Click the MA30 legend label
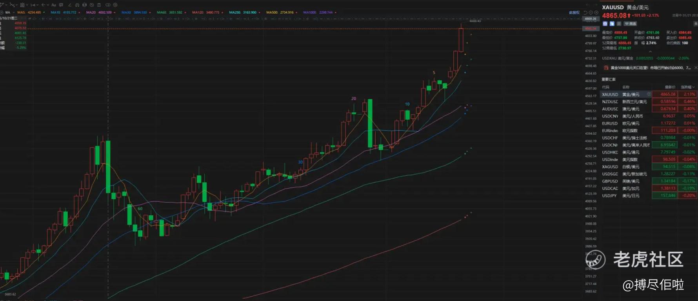Screen dimensions: 698x301 134,13
